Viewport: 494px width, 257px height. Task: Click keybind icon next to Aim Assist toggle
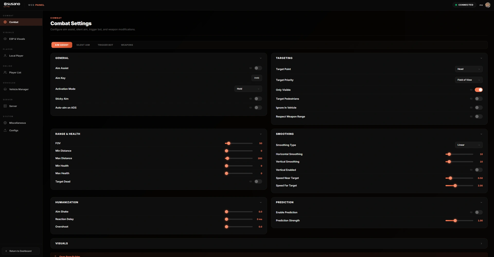tap(251, 68)
